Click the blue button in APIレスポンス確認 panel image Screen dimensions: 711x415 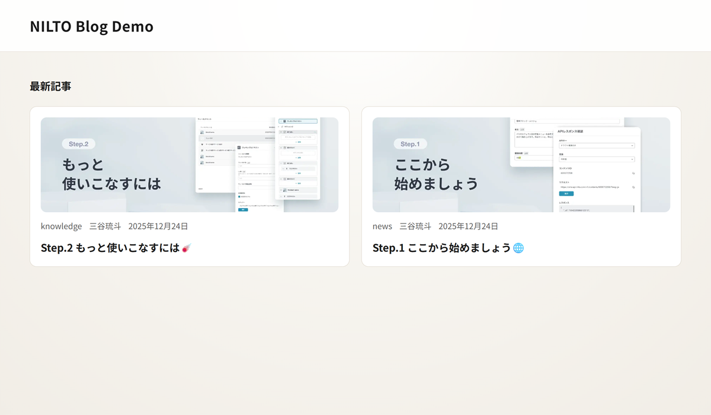(x=566, y=194)
